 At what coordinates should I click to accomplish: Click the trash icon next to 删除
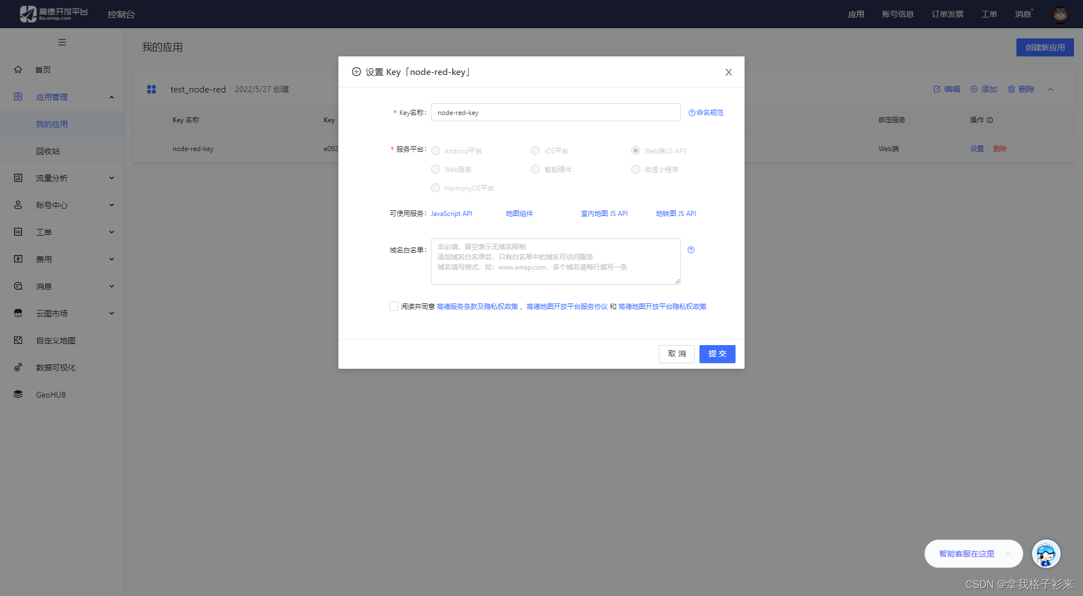pyautogui.click(x=1011, y=89)
